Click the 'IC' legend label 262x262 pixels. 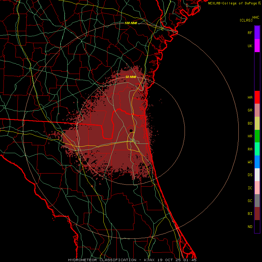click(x=250, y=188)
